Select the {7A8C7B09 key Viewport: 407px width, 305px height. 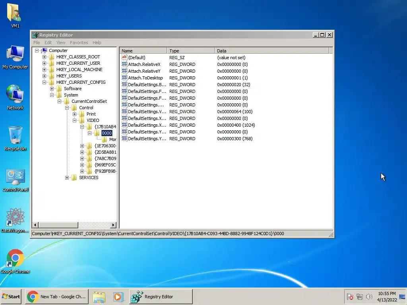tap(105, 158)
